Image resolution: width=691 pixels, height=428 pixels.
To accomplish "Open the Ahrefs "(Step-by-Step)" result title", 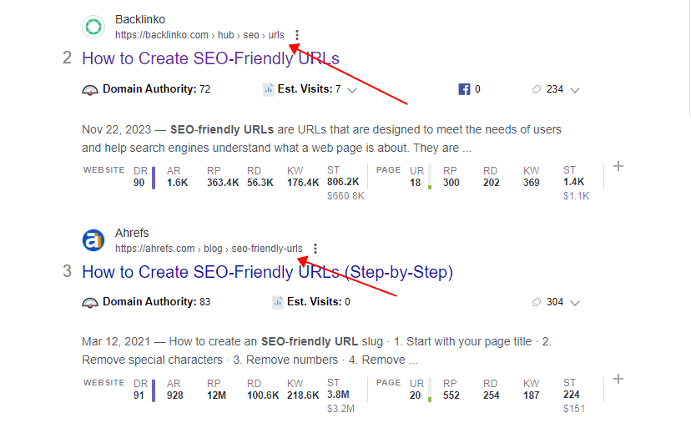I will click(268, 272).
